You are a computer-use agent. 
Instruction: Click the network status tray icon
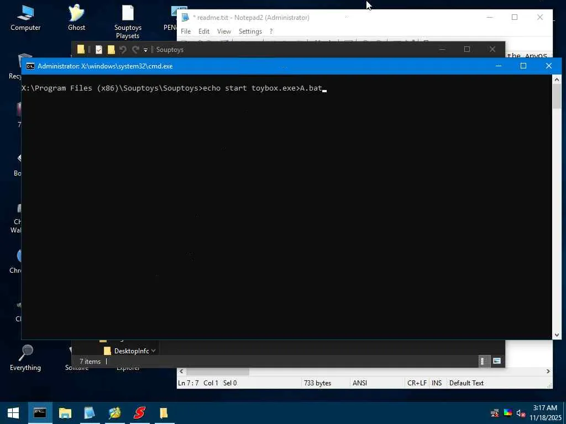pyautogui.click(x=495, y=413)
